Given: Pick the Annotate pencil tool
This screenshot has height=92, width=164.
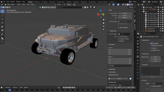Looking at the screenshot, I should [2, 34].
